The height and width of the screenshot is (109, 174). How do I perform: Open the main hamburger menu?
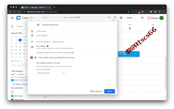point(12,18)
